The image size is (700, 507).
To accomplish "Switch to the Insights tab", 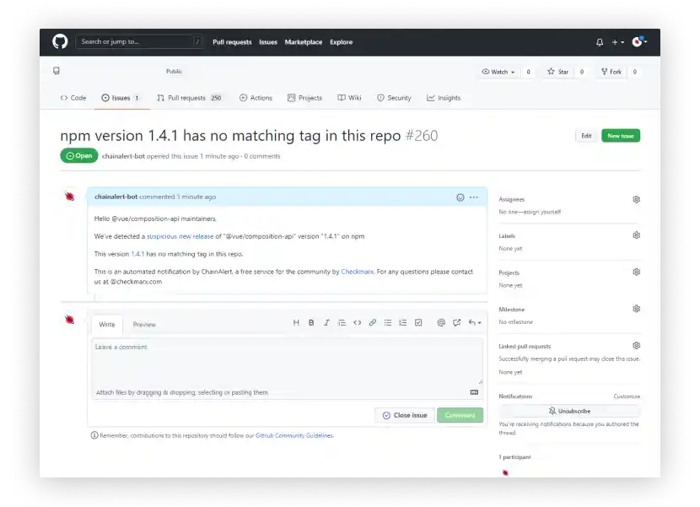I will [444, 98].
